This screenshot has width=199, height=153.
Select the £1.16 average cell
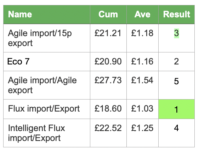coord(142,62)
